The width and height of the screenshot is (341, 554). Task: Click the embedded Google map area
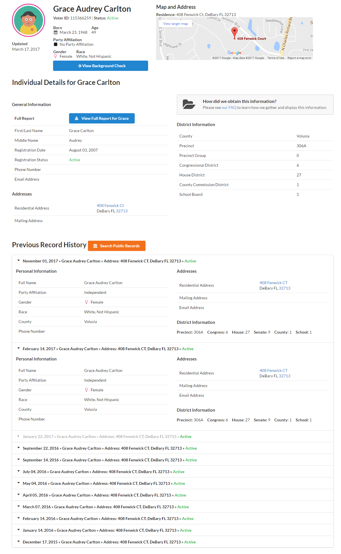coord(235,39)
